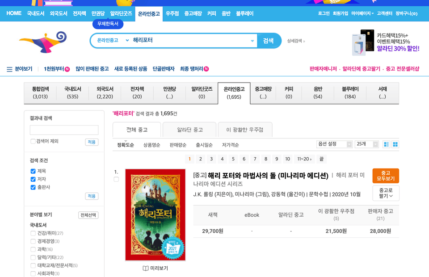Click the N badge next to 1천원부터
The height and width of the screenshot is (277, 429).
(67, 69)
